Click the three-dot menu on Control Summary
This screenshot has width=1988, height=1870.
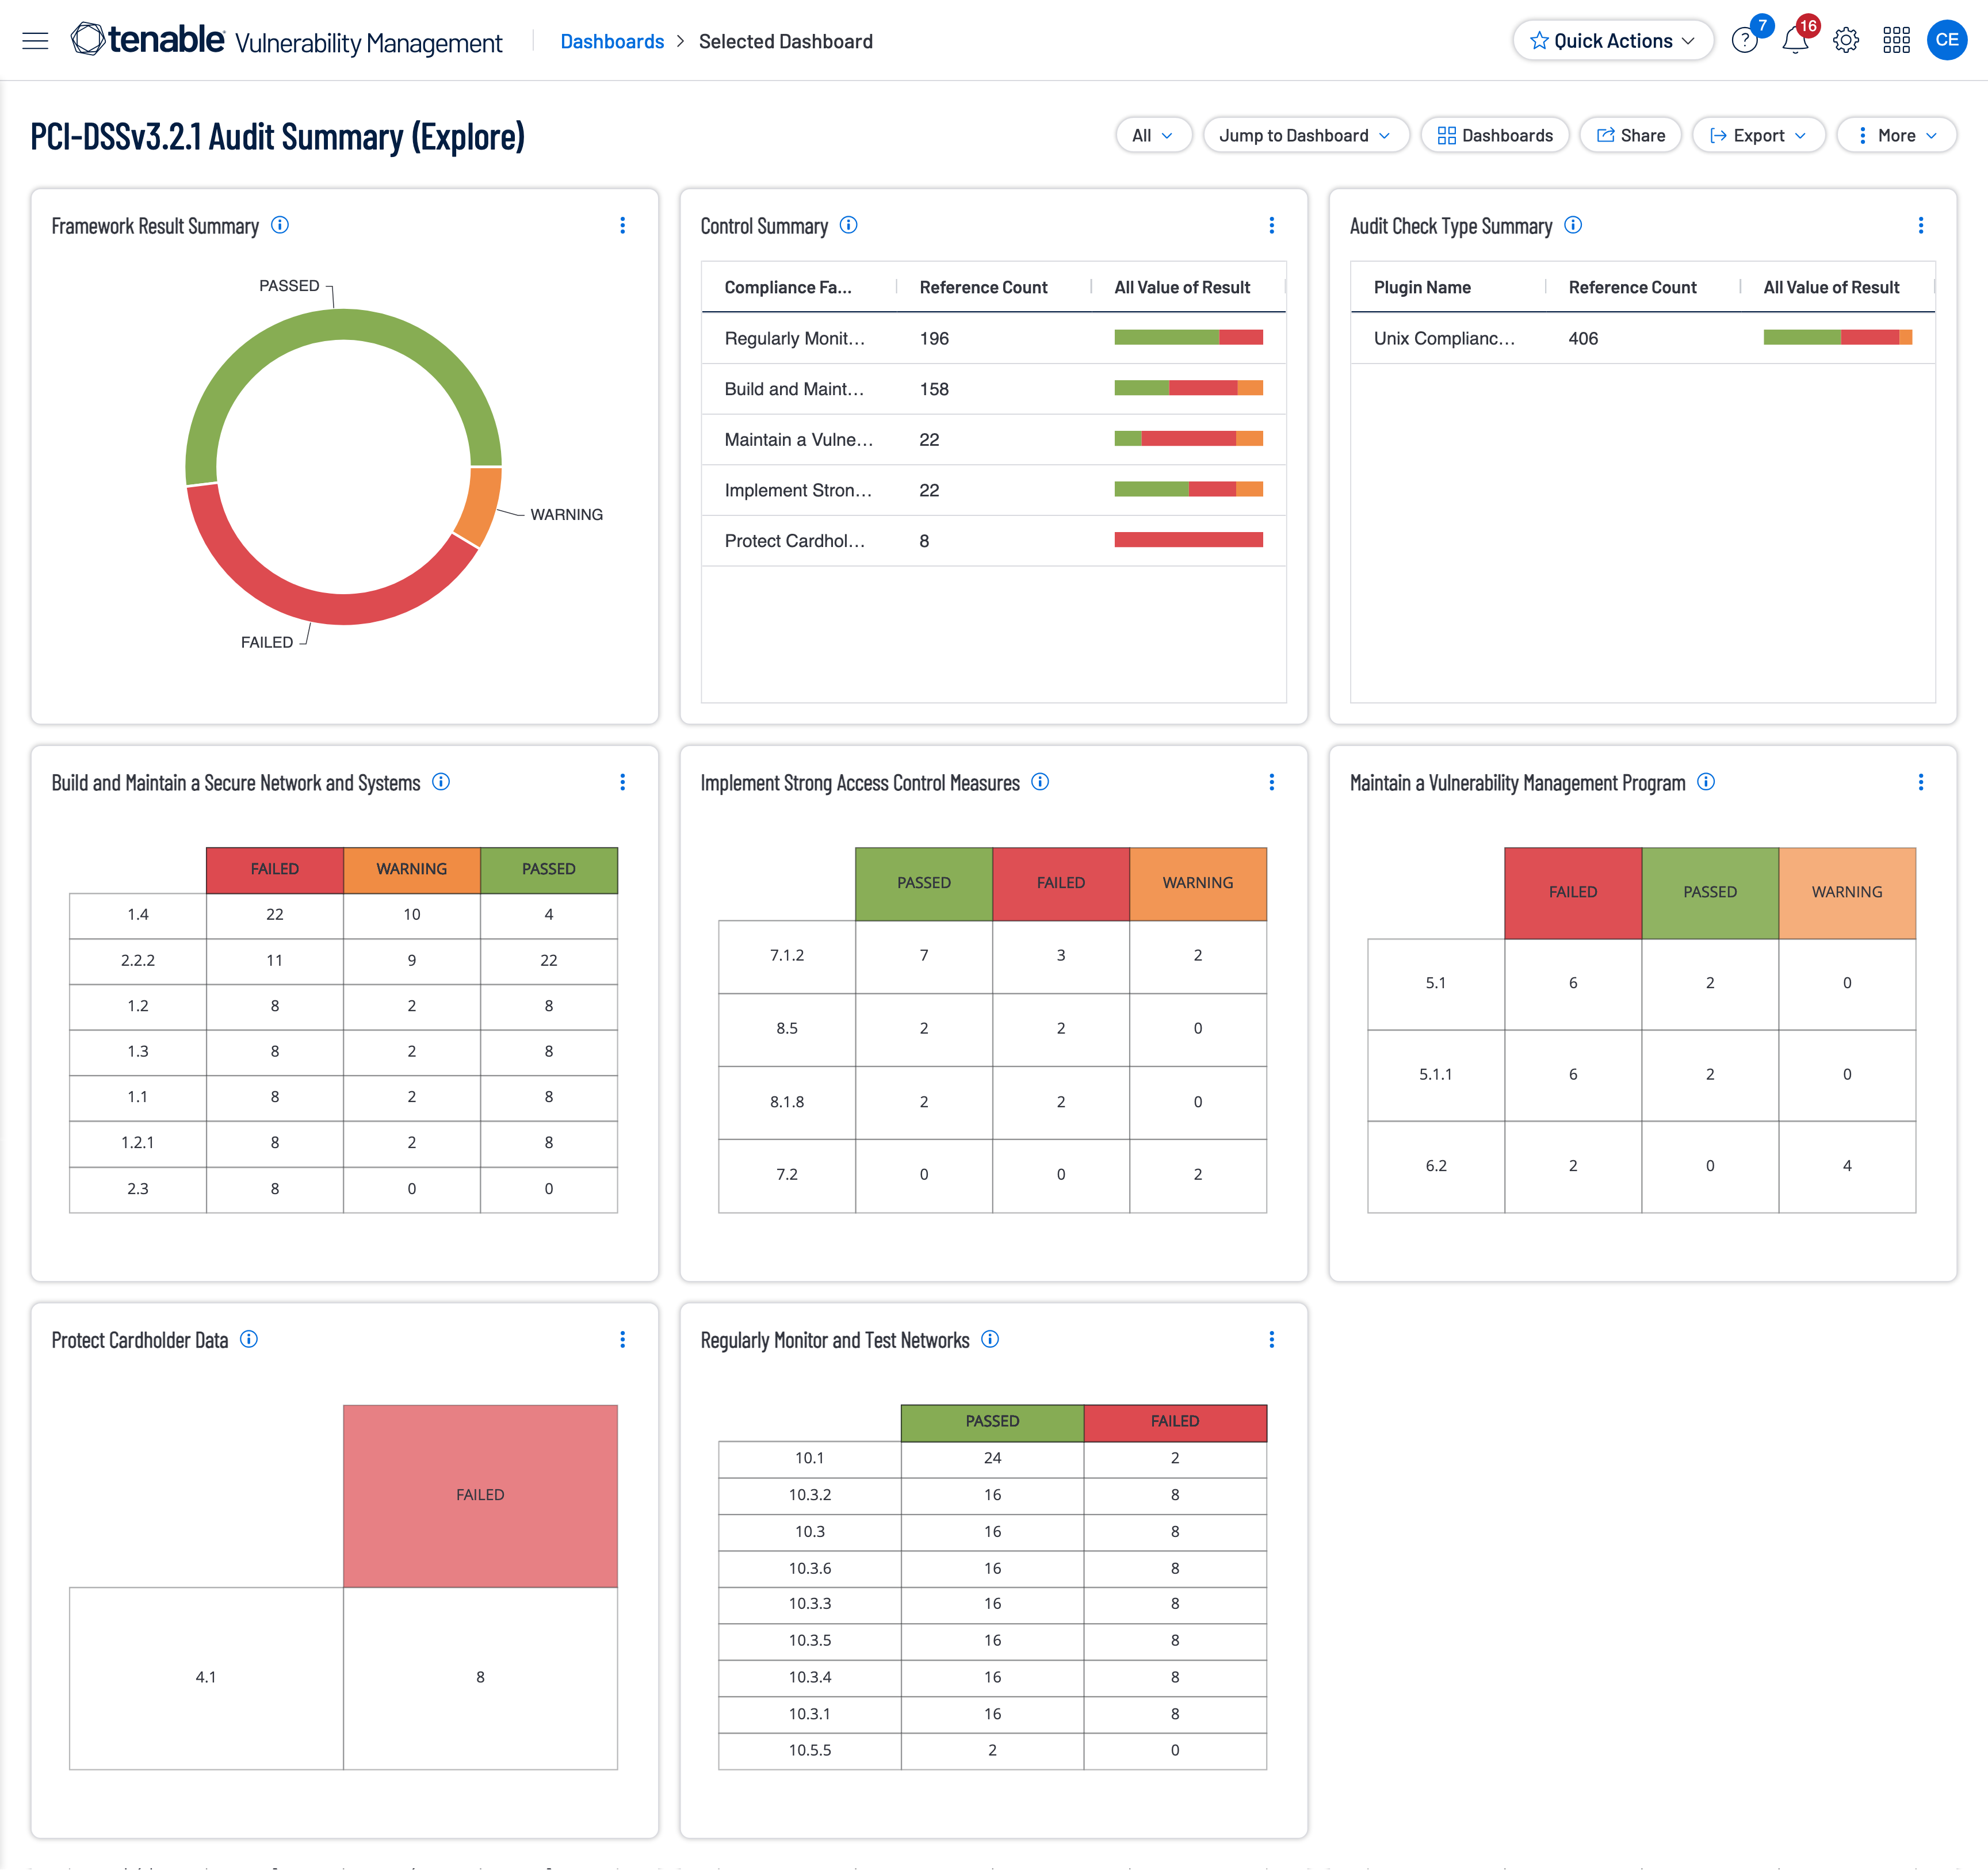click(1272, 225)
